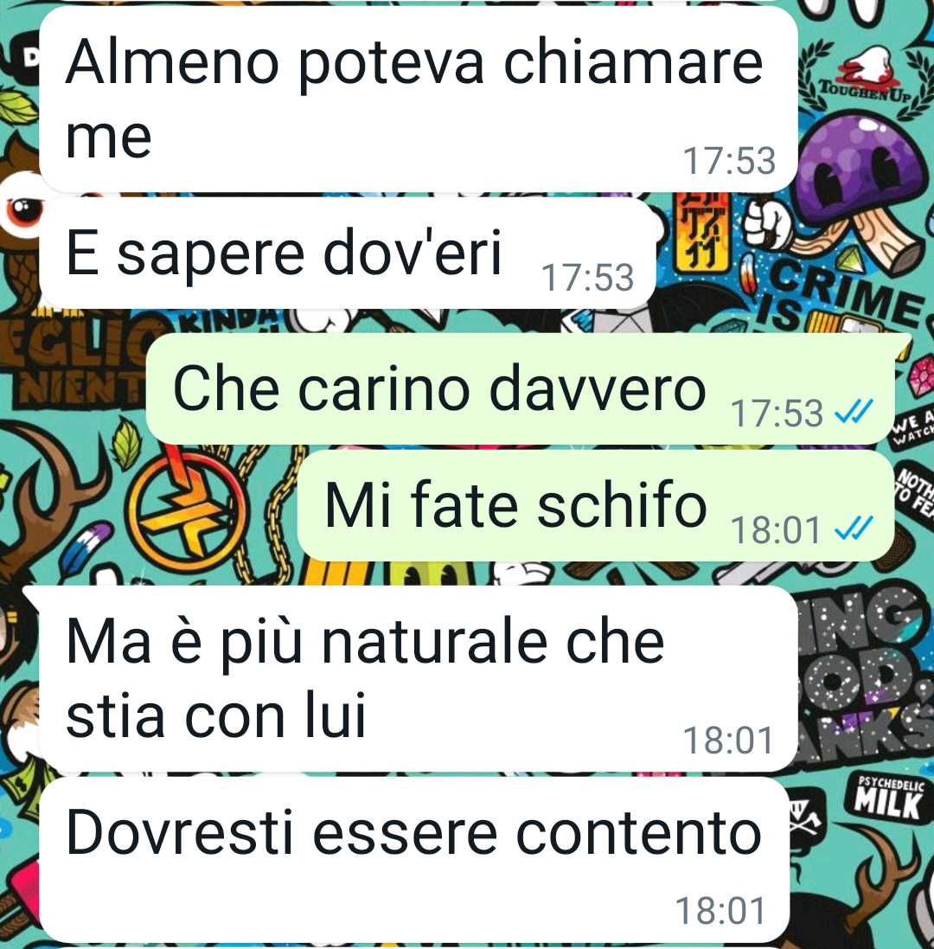
Task: Click the 17:53 time on 'Almeno poteva' message
Action: click(x=729, y=161)
